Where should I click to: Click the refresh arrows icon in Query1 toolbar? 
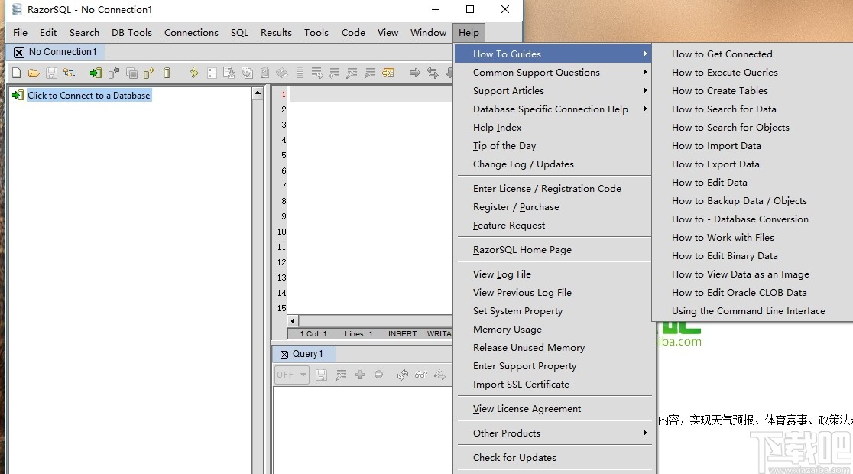point(403,375)
